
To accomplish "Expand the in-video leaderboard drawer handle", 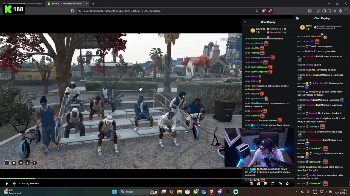I will coord(268,36).
